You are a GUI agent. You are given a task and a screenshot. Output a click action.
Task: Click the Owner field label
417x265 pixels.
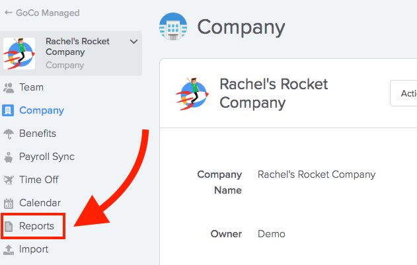[226, 234]
